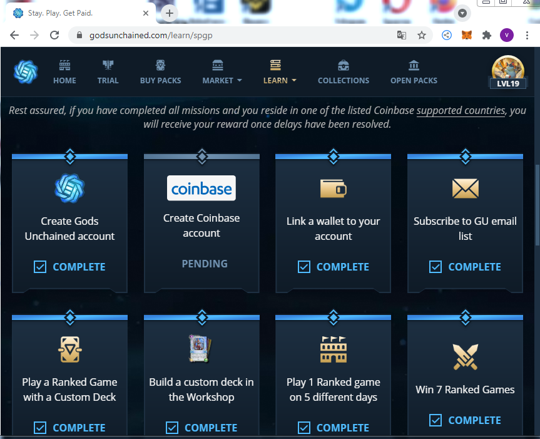Screen dimensions: 540x439
Task: Go back in browser
Action: tap(14, 35)
